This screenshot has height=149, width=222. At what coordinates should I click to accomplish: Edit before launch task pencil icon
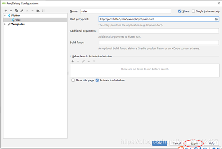pos(83,61)
